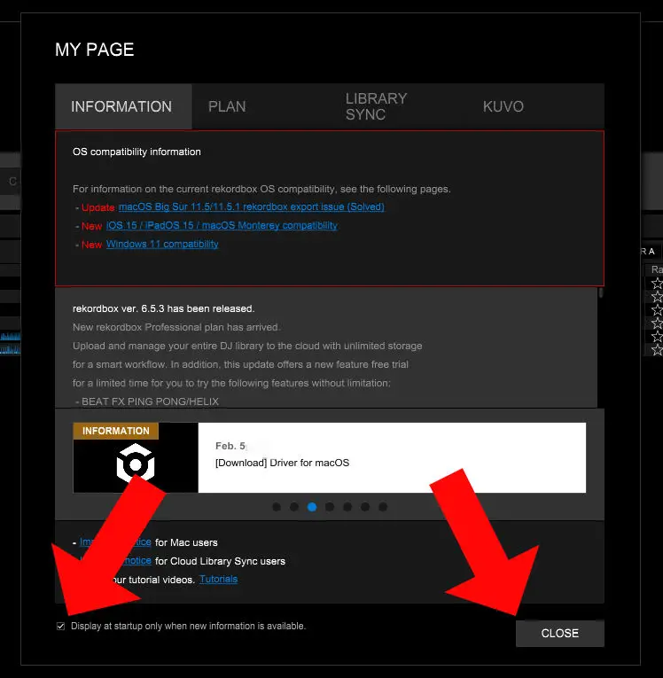Open Windows 11 compatibility link
663x678 pixels.
(x=162, y=244)
